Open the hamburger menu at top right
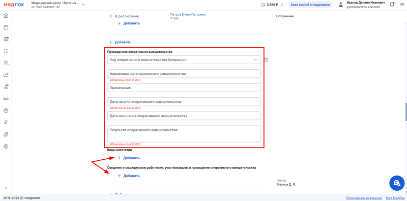 click(402, 5)
